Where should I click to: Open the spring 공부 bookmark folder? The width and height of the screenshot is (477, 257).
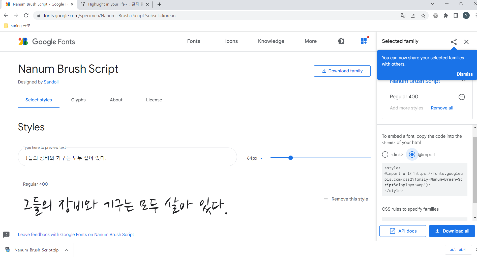17,26
